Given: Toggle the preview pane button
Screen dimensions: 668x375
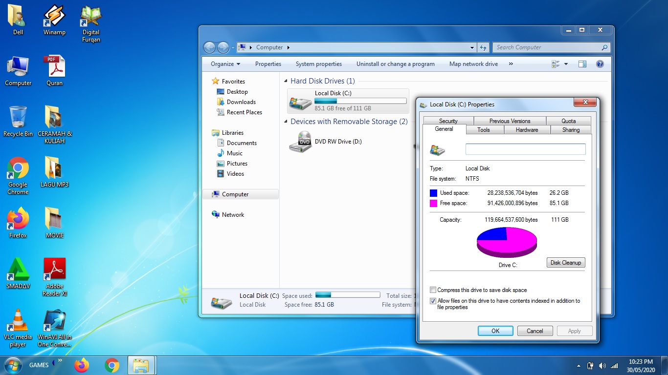Looking at the screenshot, I should click(582, 64).
